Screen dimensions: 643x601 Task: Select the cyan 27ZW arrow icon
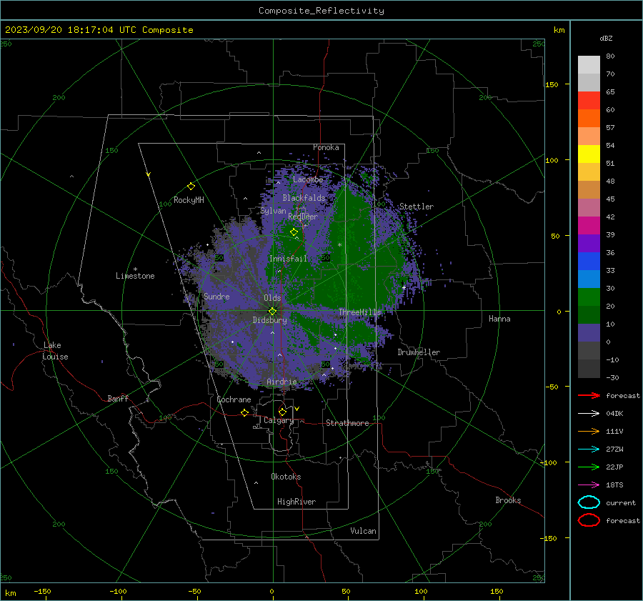click(589, 449)
